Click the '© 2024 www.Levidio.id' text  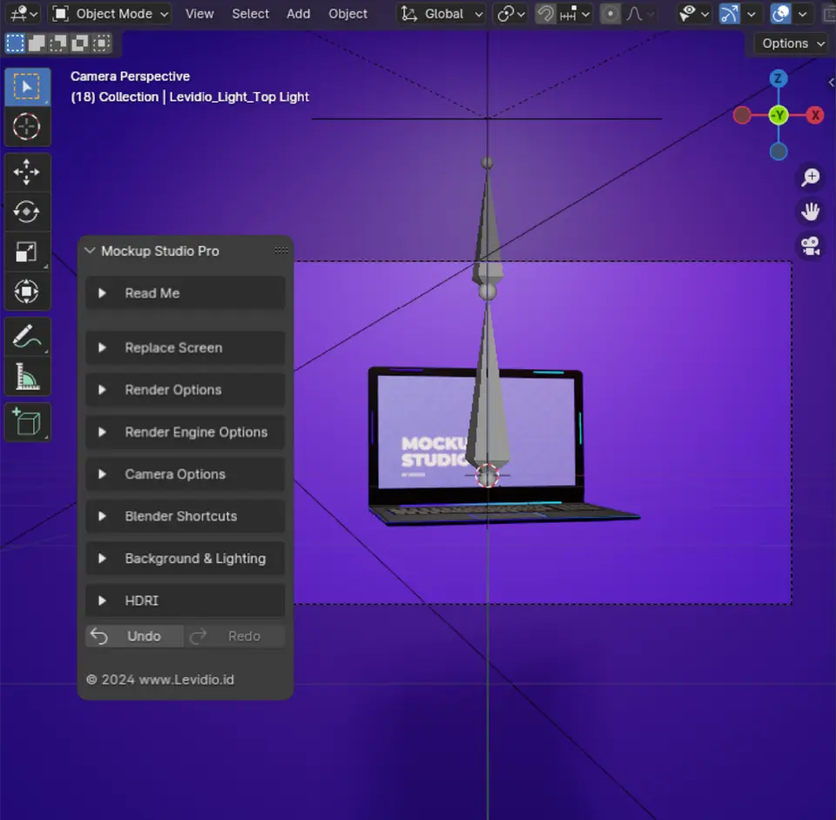[x=160, y=680]
